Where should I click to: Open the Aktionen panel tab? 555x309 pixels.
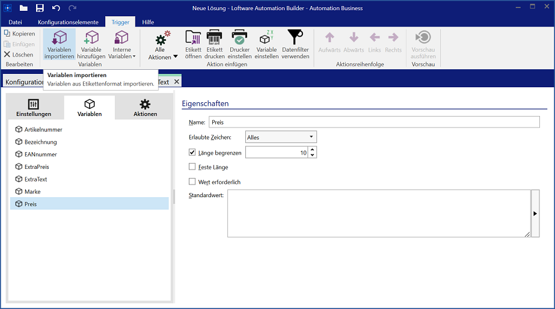coord(145,108)
